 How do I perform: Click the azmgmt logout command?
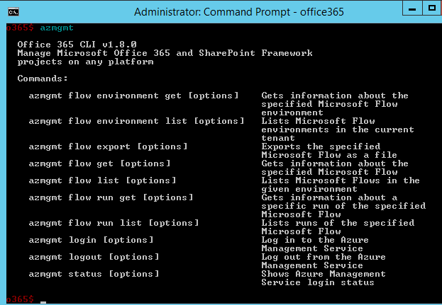(94, 257)
